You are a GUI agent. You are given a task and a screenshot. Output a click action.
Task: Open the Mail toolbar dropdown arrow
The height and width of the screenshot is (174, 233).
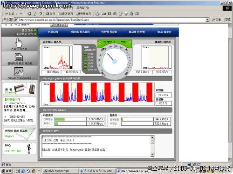(99, 14)
